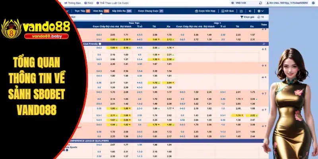Screen dimensions: 318x159
Task: Toggle the balance visibility eye icon
Action: click(x=233, y=3)
